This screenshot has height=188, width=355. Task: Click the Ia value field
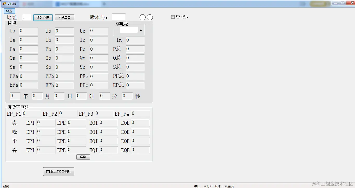tap(29, 40)
